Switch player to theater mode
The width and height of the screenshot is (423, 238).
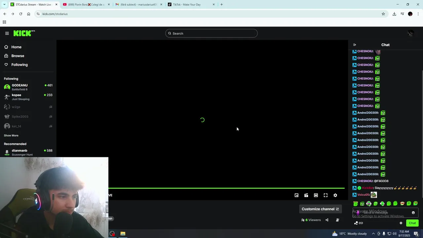coord(316,195)
